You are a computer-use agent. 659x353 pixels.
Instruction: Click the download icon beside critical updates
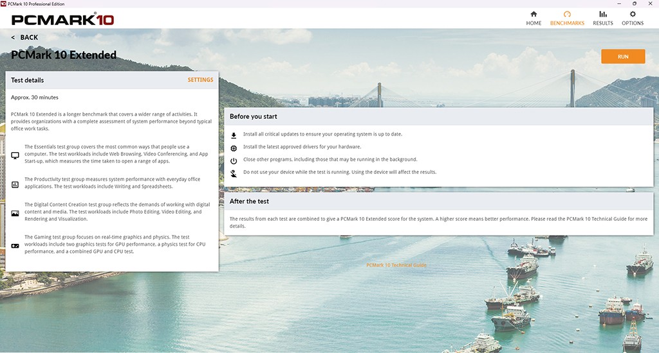pyautogui.click(x=234, y=135)
